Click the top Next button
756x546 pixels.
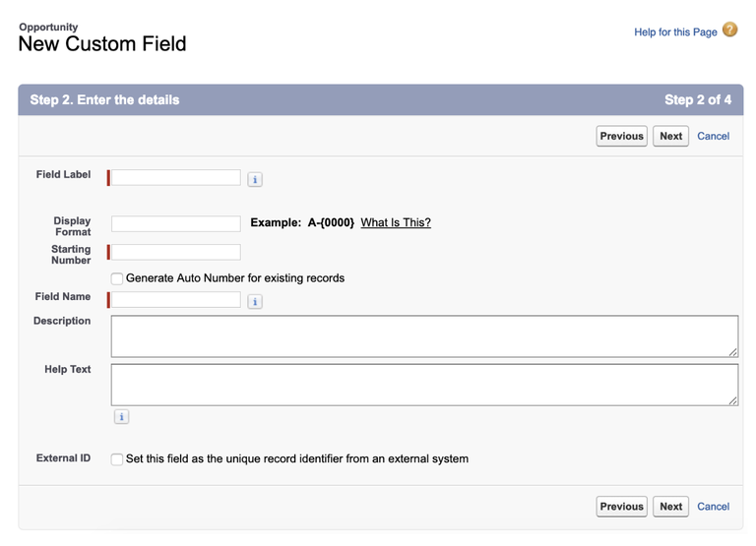670,137
